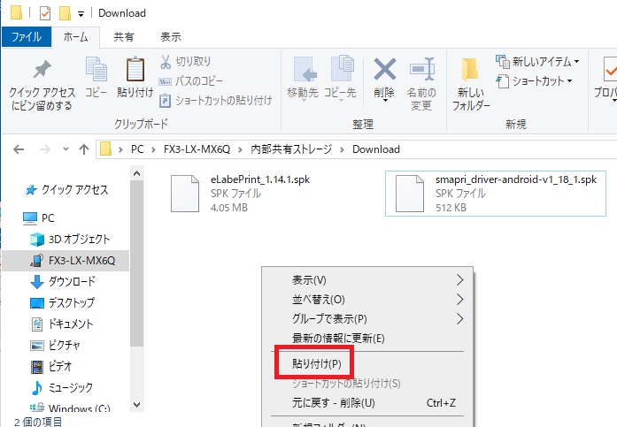Click the Up arrow navigation button
Screen dimensions: 617x427
click(x=83, y=149)
